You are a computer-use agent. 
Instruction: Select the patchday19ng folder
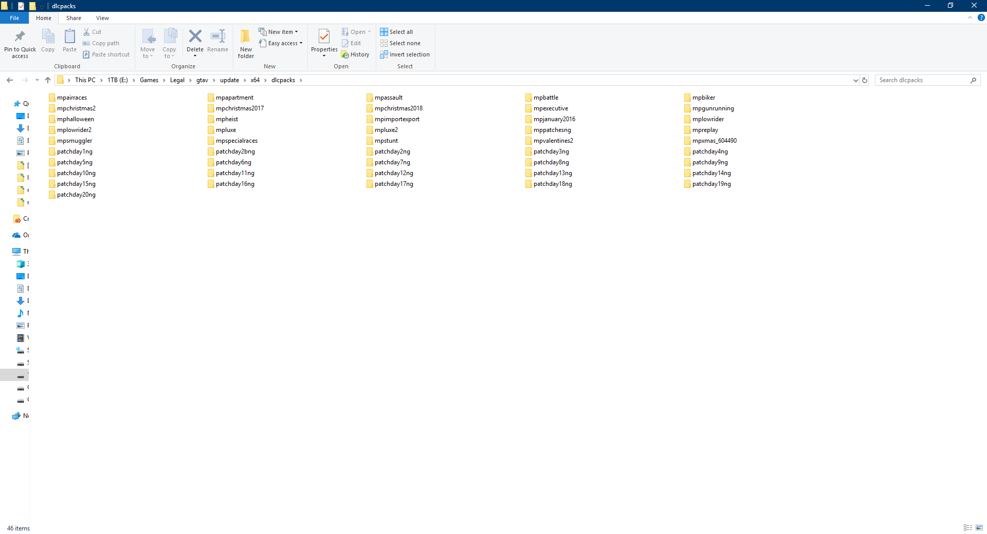pyautogui.click(x=707, y=184)
